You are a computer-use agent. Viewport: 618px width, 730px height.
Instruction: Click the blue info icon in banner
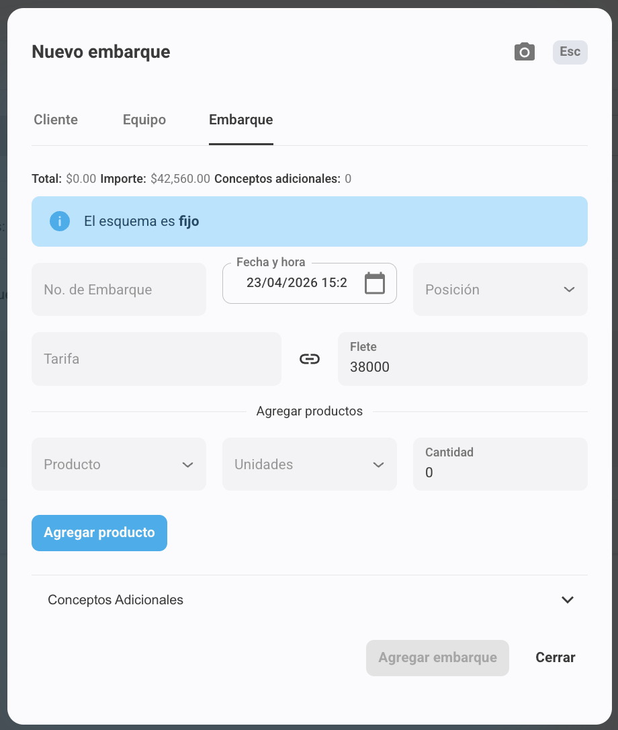[60, 221]
